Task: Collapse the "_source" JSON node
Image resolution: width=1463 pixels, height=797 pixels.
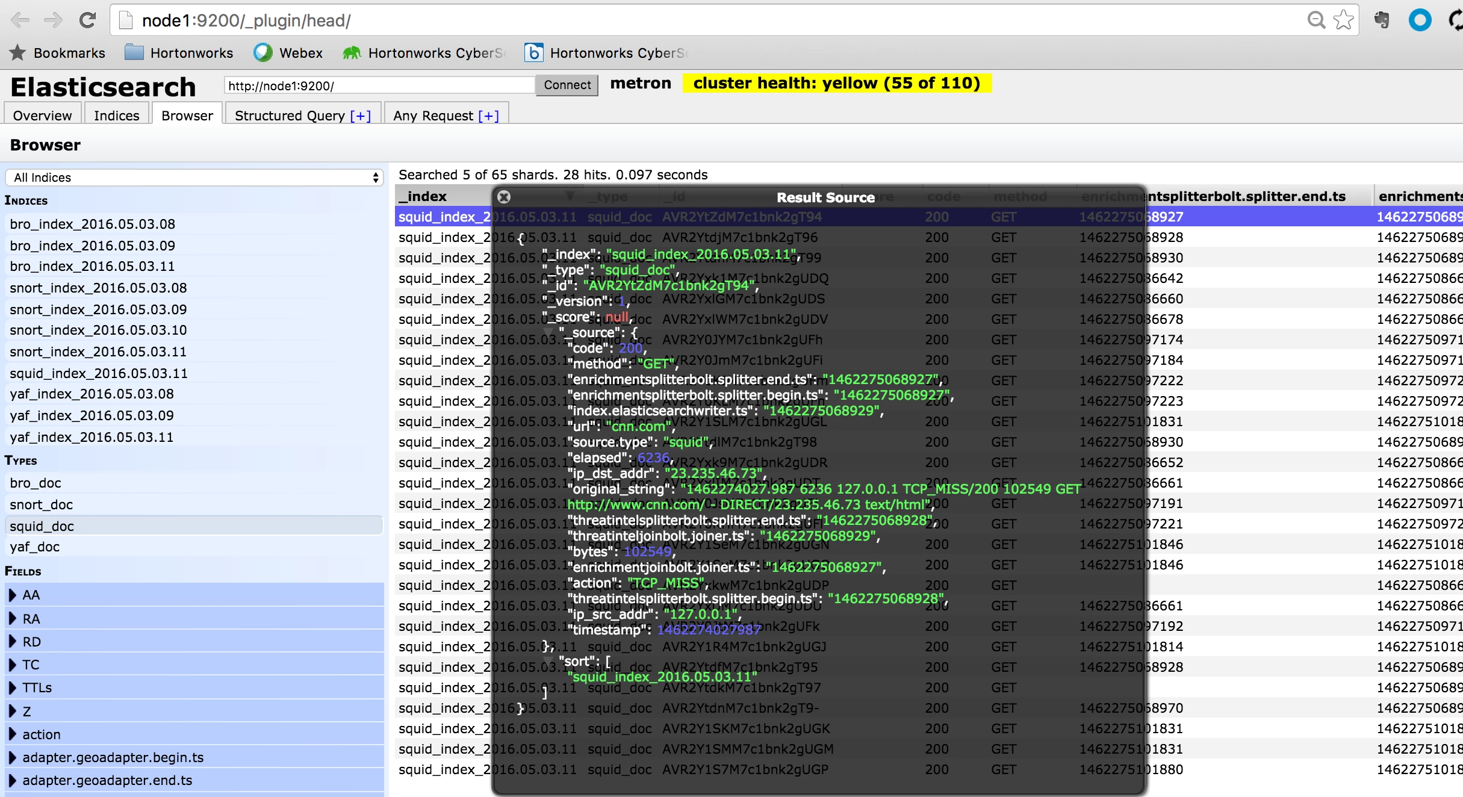Action: (x=548, y=332)
